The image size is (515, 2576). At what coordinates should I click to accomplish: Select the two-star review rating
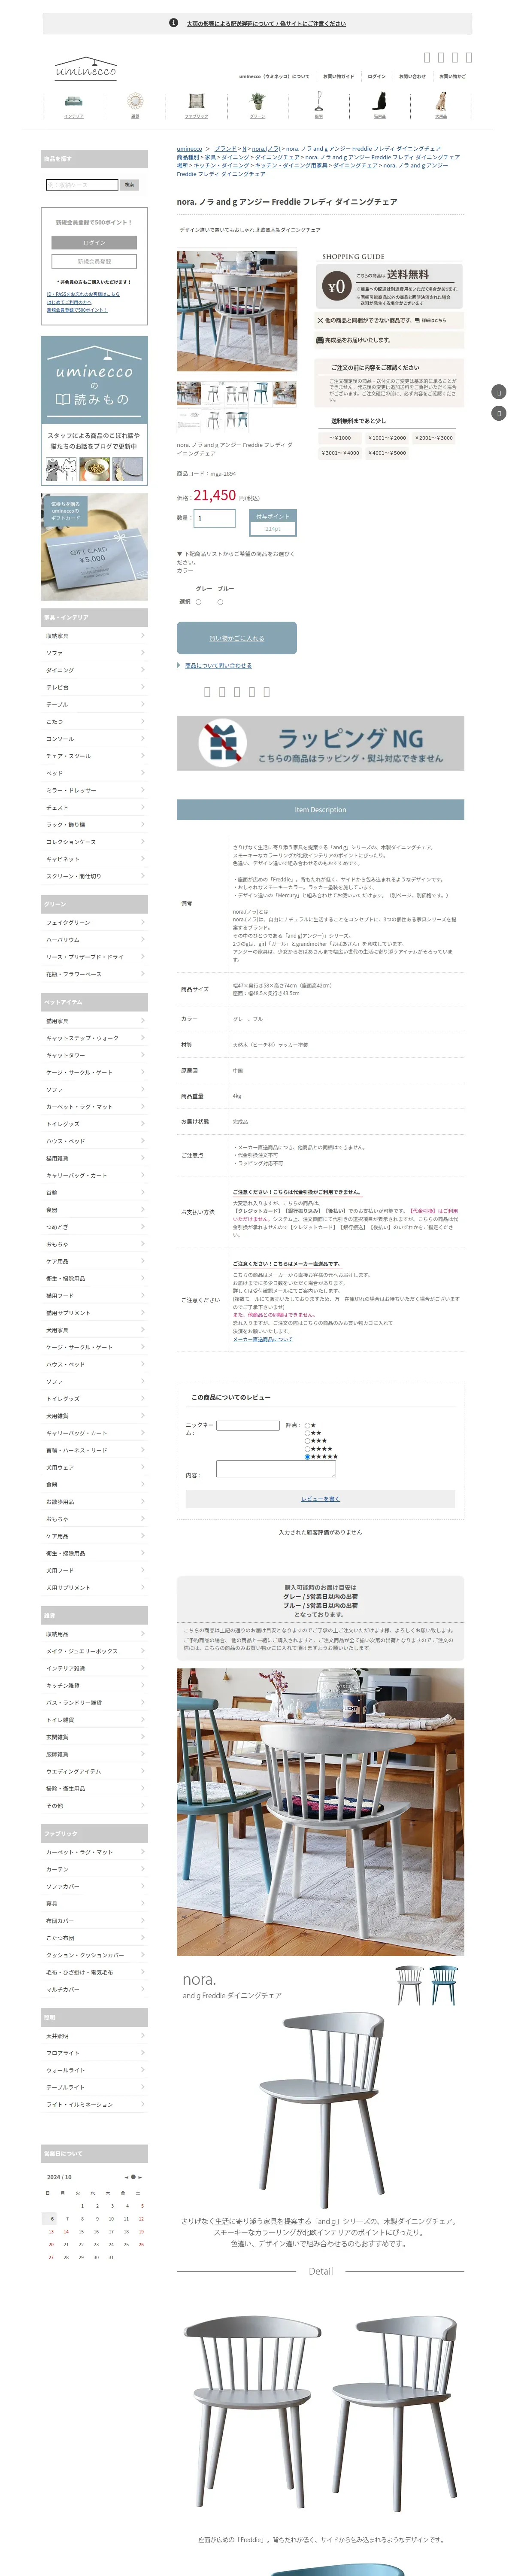(x=307, y=1433)
